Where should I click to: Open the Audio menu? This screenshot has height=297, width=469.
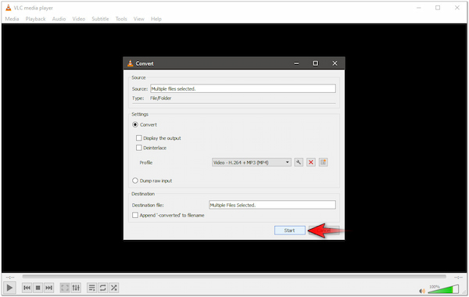(59, 19)
